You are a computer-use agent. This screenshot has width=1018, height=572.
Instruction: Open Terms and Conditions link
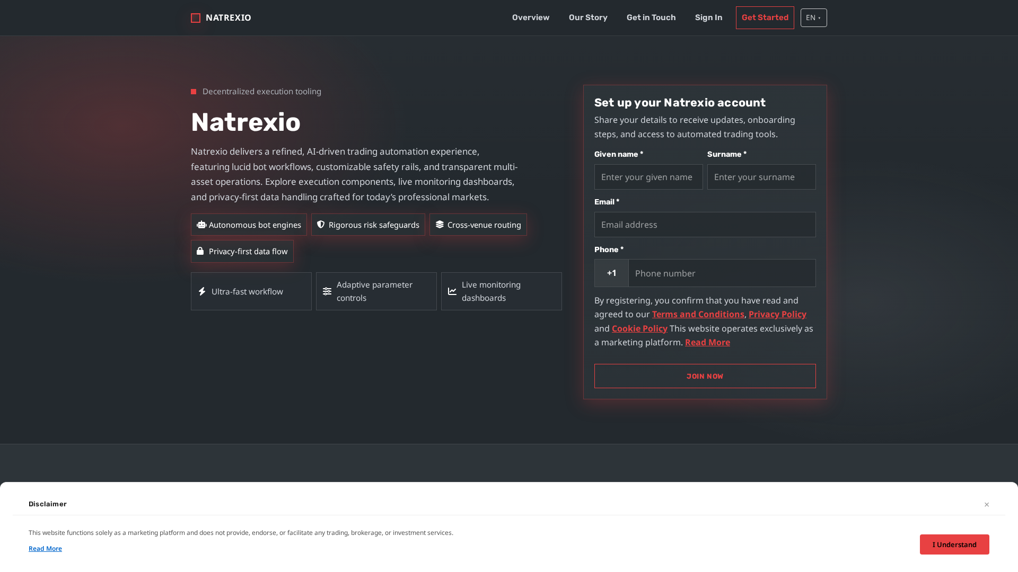698,314
